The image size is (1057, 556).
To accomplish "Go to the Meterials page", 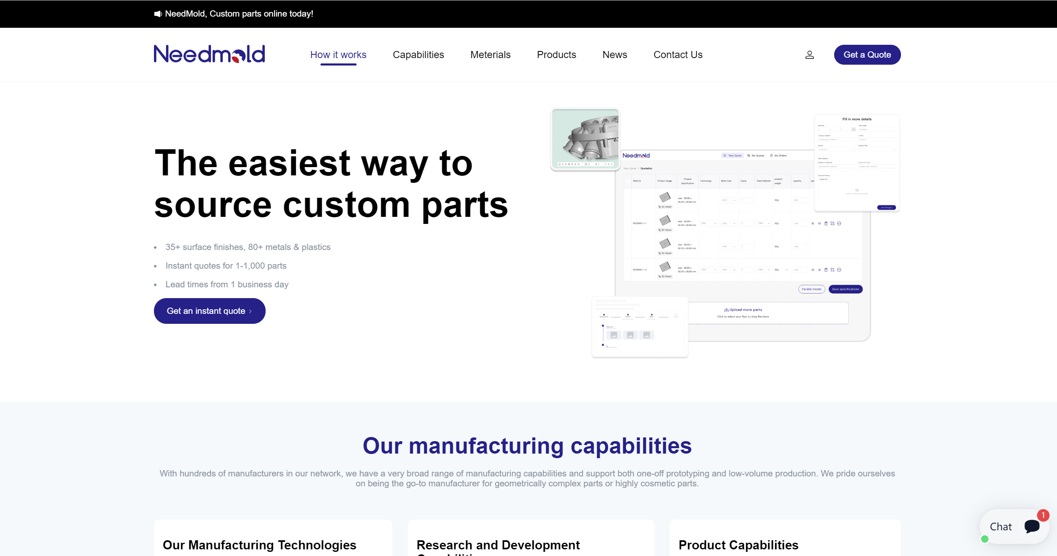I will tap(490, 55).
